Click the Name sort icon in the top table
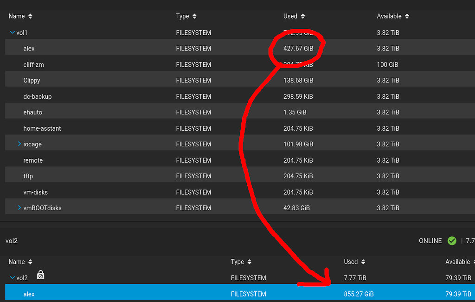 click(30, 16)
